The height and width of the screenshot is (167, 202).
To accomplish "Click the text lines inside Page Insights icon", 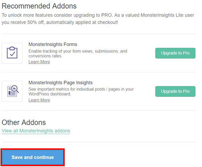I will click(x=11, y=92).
